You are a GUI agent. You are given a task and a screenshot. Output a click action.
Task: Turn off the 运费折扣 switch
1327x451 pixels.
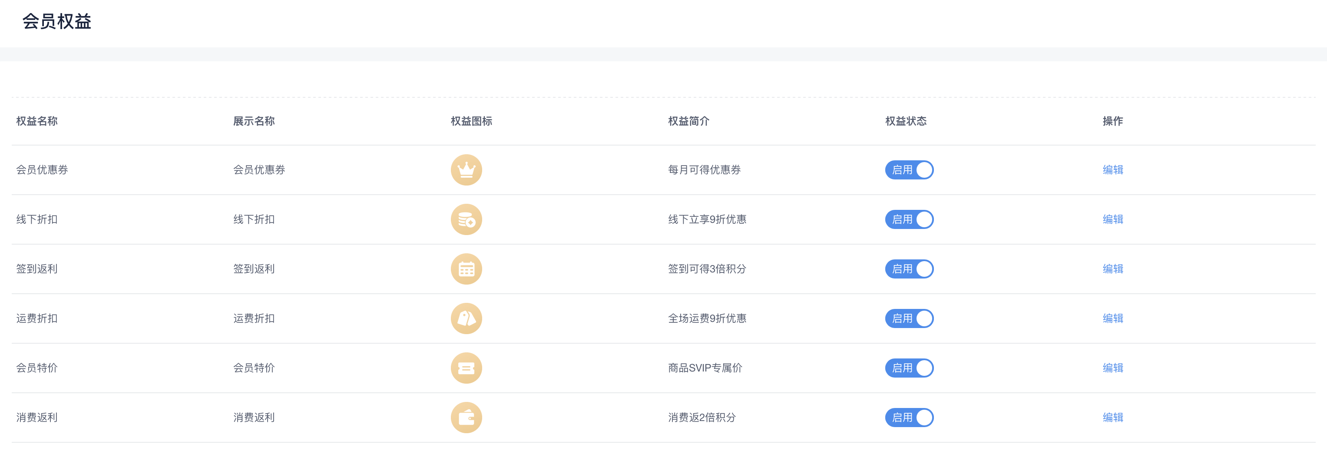point(909,318)
